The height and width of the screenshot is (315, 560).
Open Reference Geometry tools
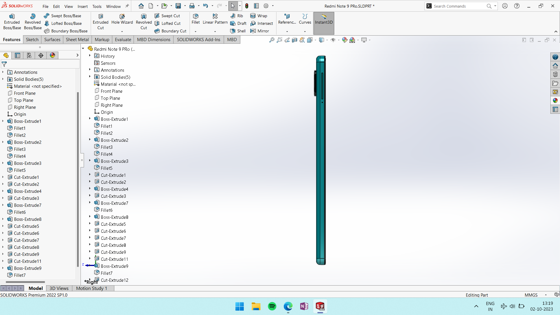287,19
